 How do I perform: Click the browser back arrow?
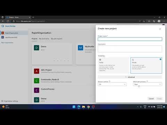[3, 21]
